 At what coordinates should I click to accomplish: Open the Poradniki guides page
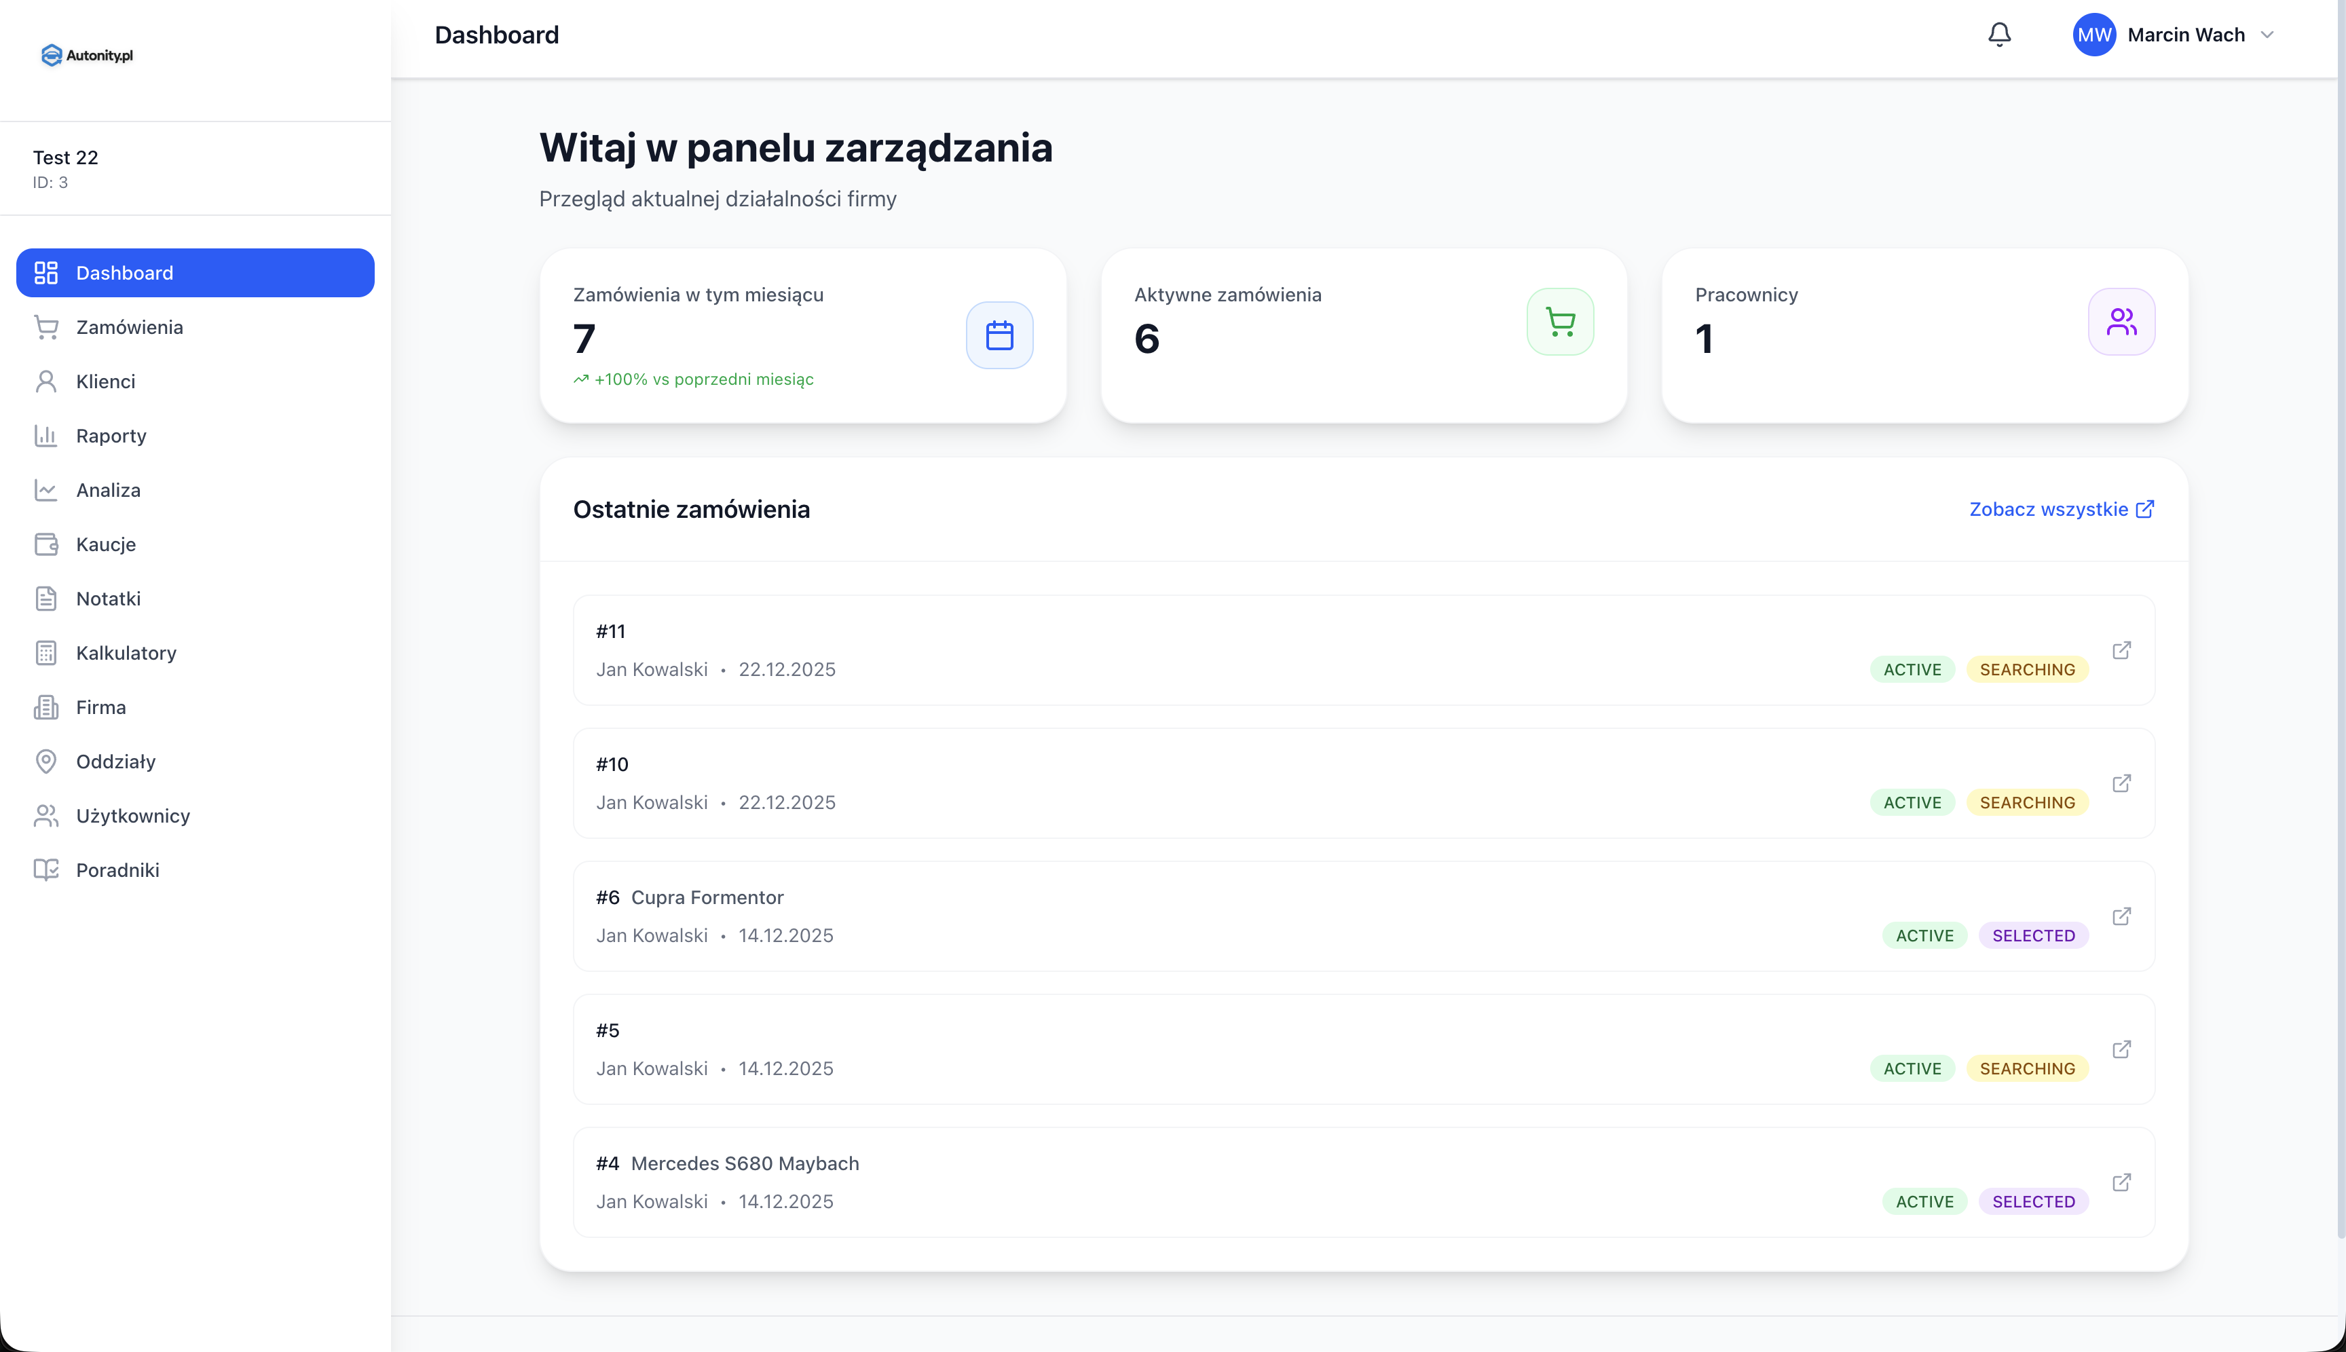(117, 870)
